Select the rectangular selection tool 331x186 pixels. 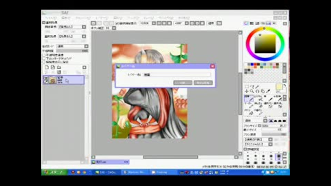(x=247, y=86)
